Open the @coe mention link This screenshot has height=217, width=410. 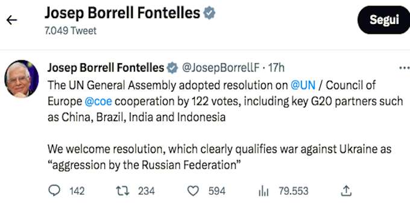click(98, 101)
